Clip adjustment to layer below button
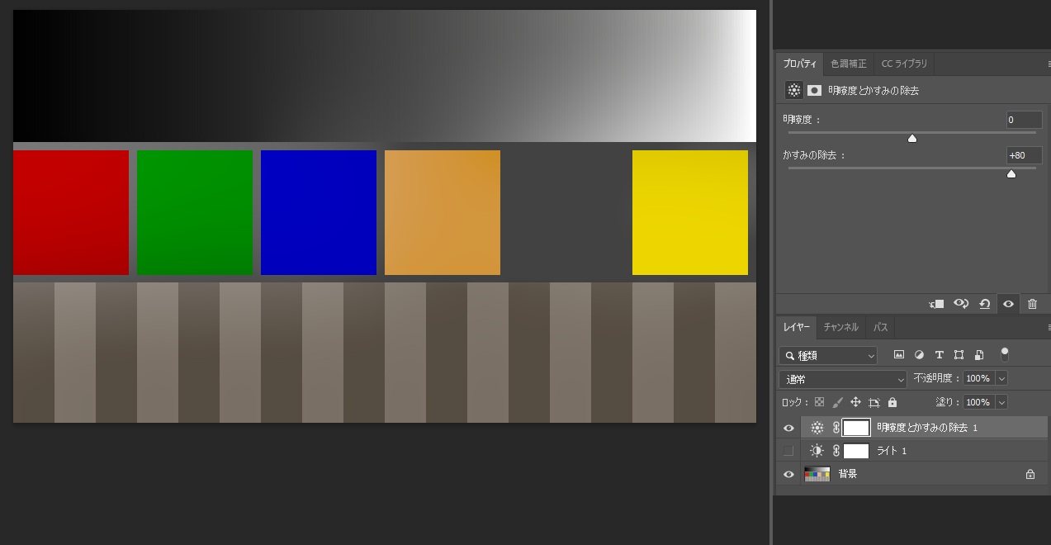The height and width of the screenshot is (545, 1051). (936, 304)
